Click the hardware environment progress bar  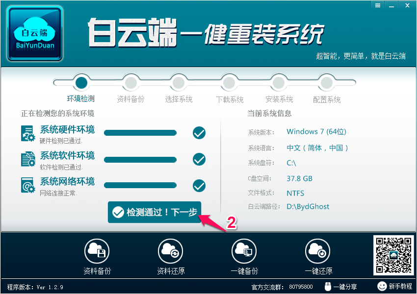140,133
